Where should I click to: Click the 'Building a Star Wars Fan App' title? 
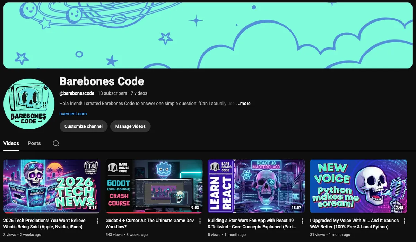[252, 224]
